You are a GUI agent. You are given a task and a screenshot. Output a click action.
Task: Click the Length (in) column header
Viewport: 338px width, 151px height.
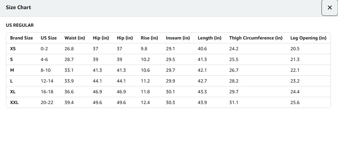[x=210, y=38]
